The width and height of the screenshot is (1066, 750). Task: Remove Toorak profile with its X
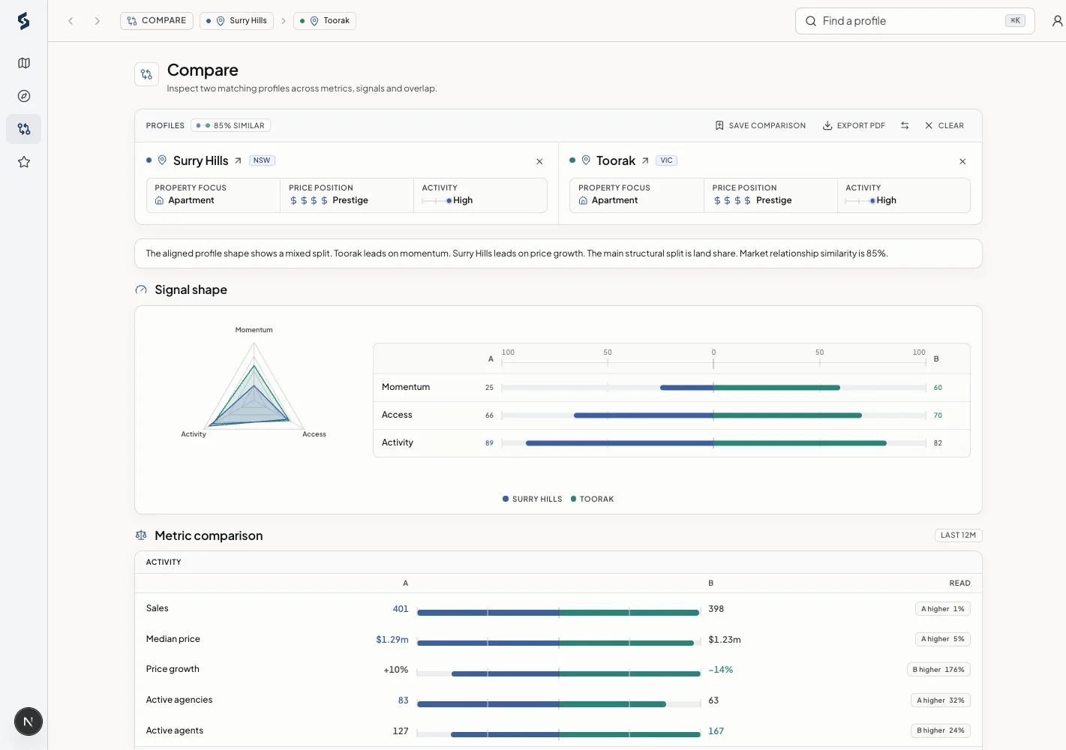962,161
